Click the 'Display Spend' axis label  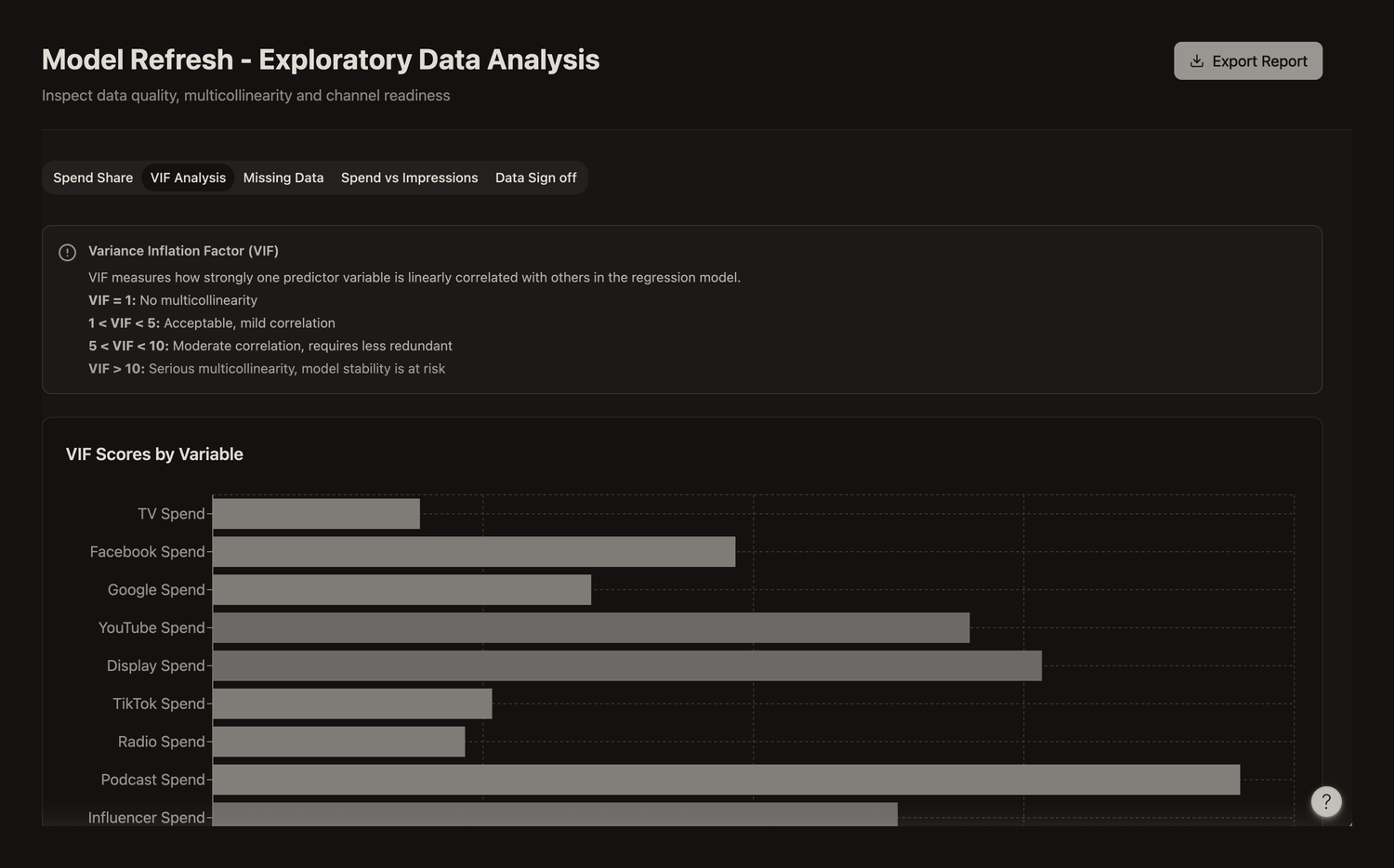tap(155, 666)
